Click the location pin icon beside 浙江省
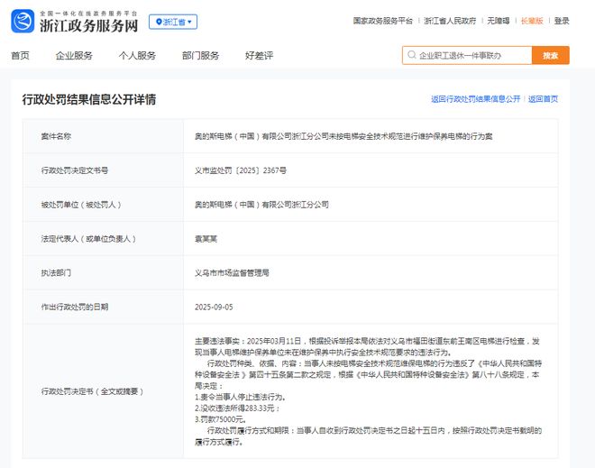595x468 pixels. pyautogui.click(x=157, y=21)
